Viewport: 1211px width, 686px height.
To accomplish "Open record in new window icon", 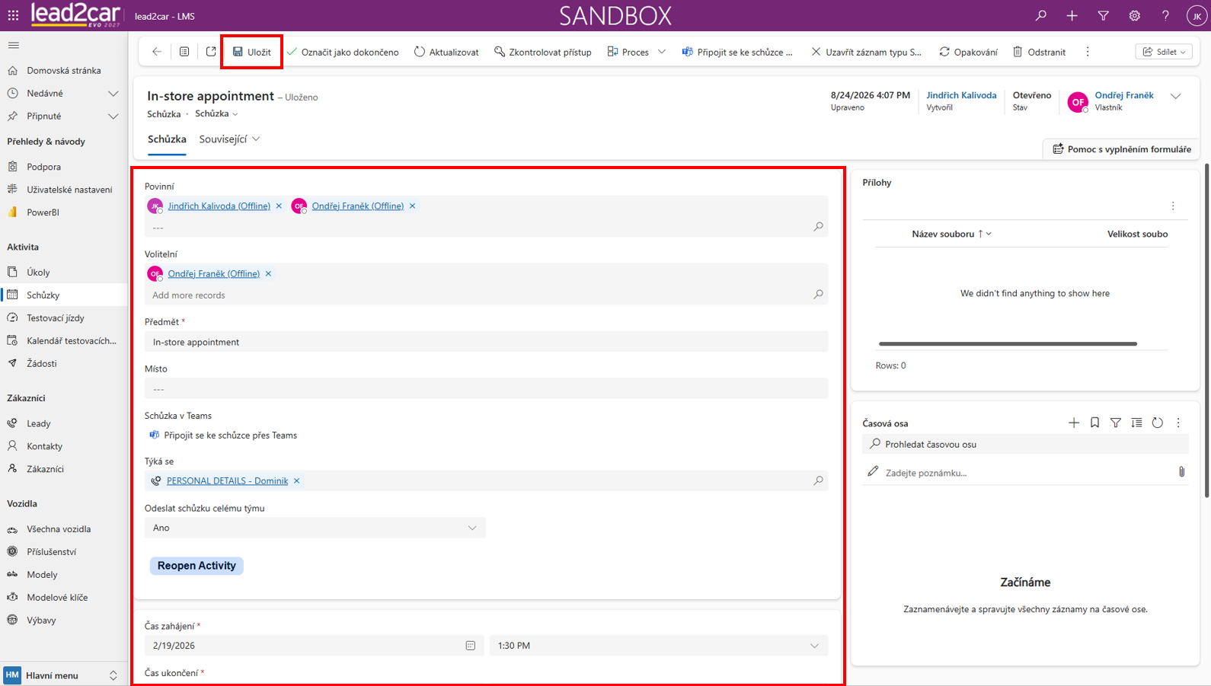I will coord(211,52).
